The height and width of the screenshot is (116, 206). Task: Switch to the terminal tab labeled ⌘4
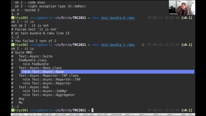(x=60, y=115)
